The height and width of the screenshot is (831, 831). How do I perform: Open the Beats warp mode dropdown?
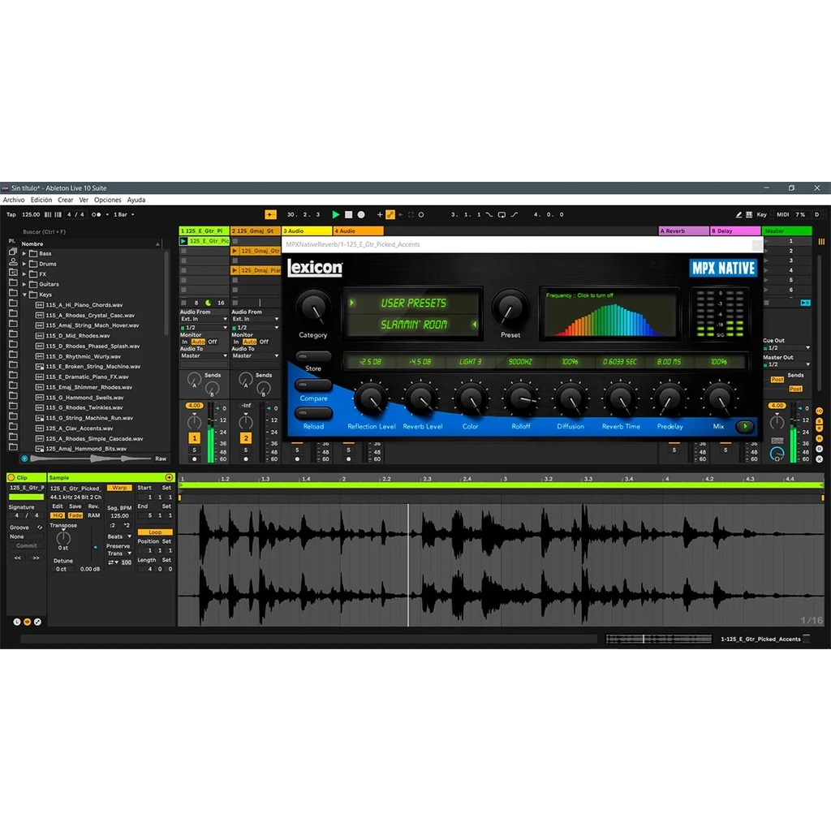pyautogui.click(x=119, y=536)
